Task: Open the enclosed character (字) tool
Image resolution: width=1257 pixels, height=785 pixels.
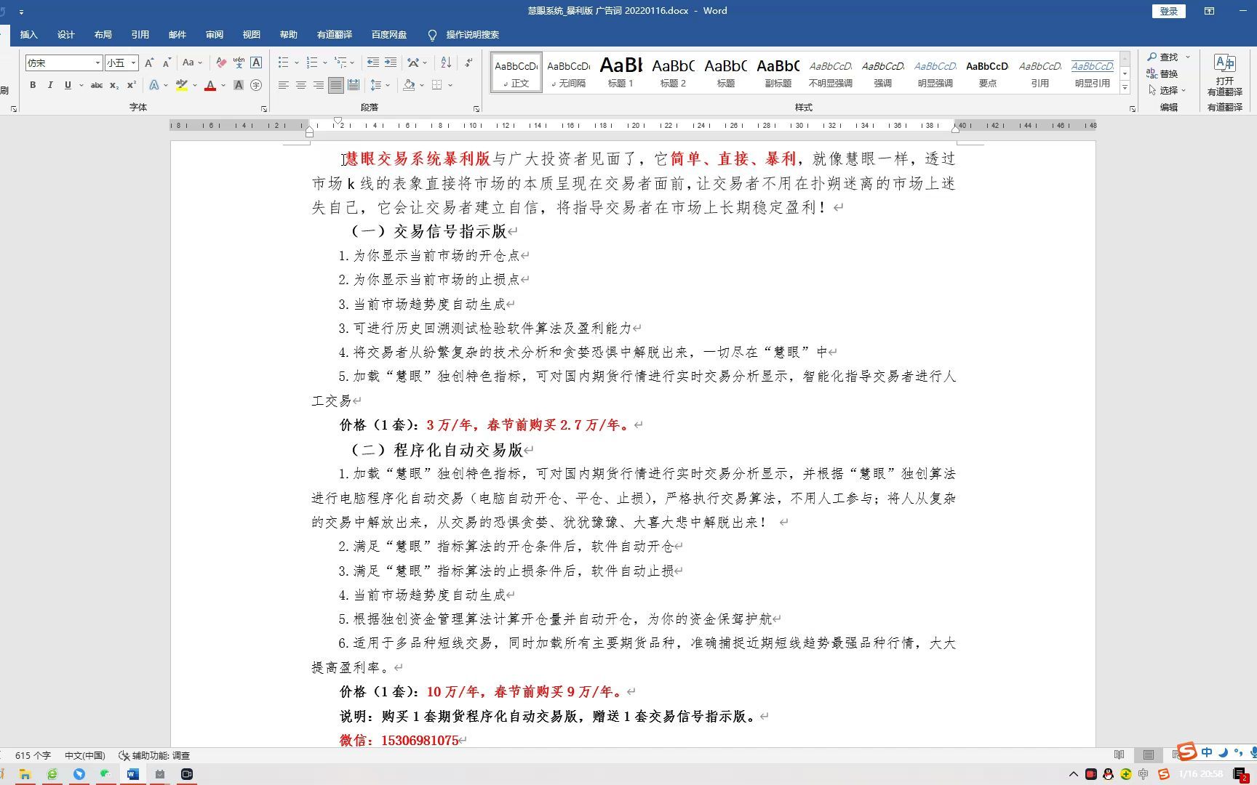Action: point(256,85)
